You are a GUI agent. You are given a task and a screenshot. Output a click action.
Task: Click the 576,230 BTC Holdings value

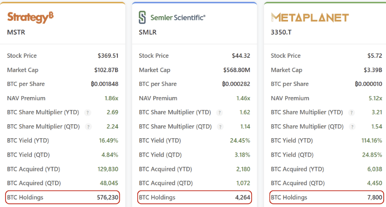(x=107, y=197)
